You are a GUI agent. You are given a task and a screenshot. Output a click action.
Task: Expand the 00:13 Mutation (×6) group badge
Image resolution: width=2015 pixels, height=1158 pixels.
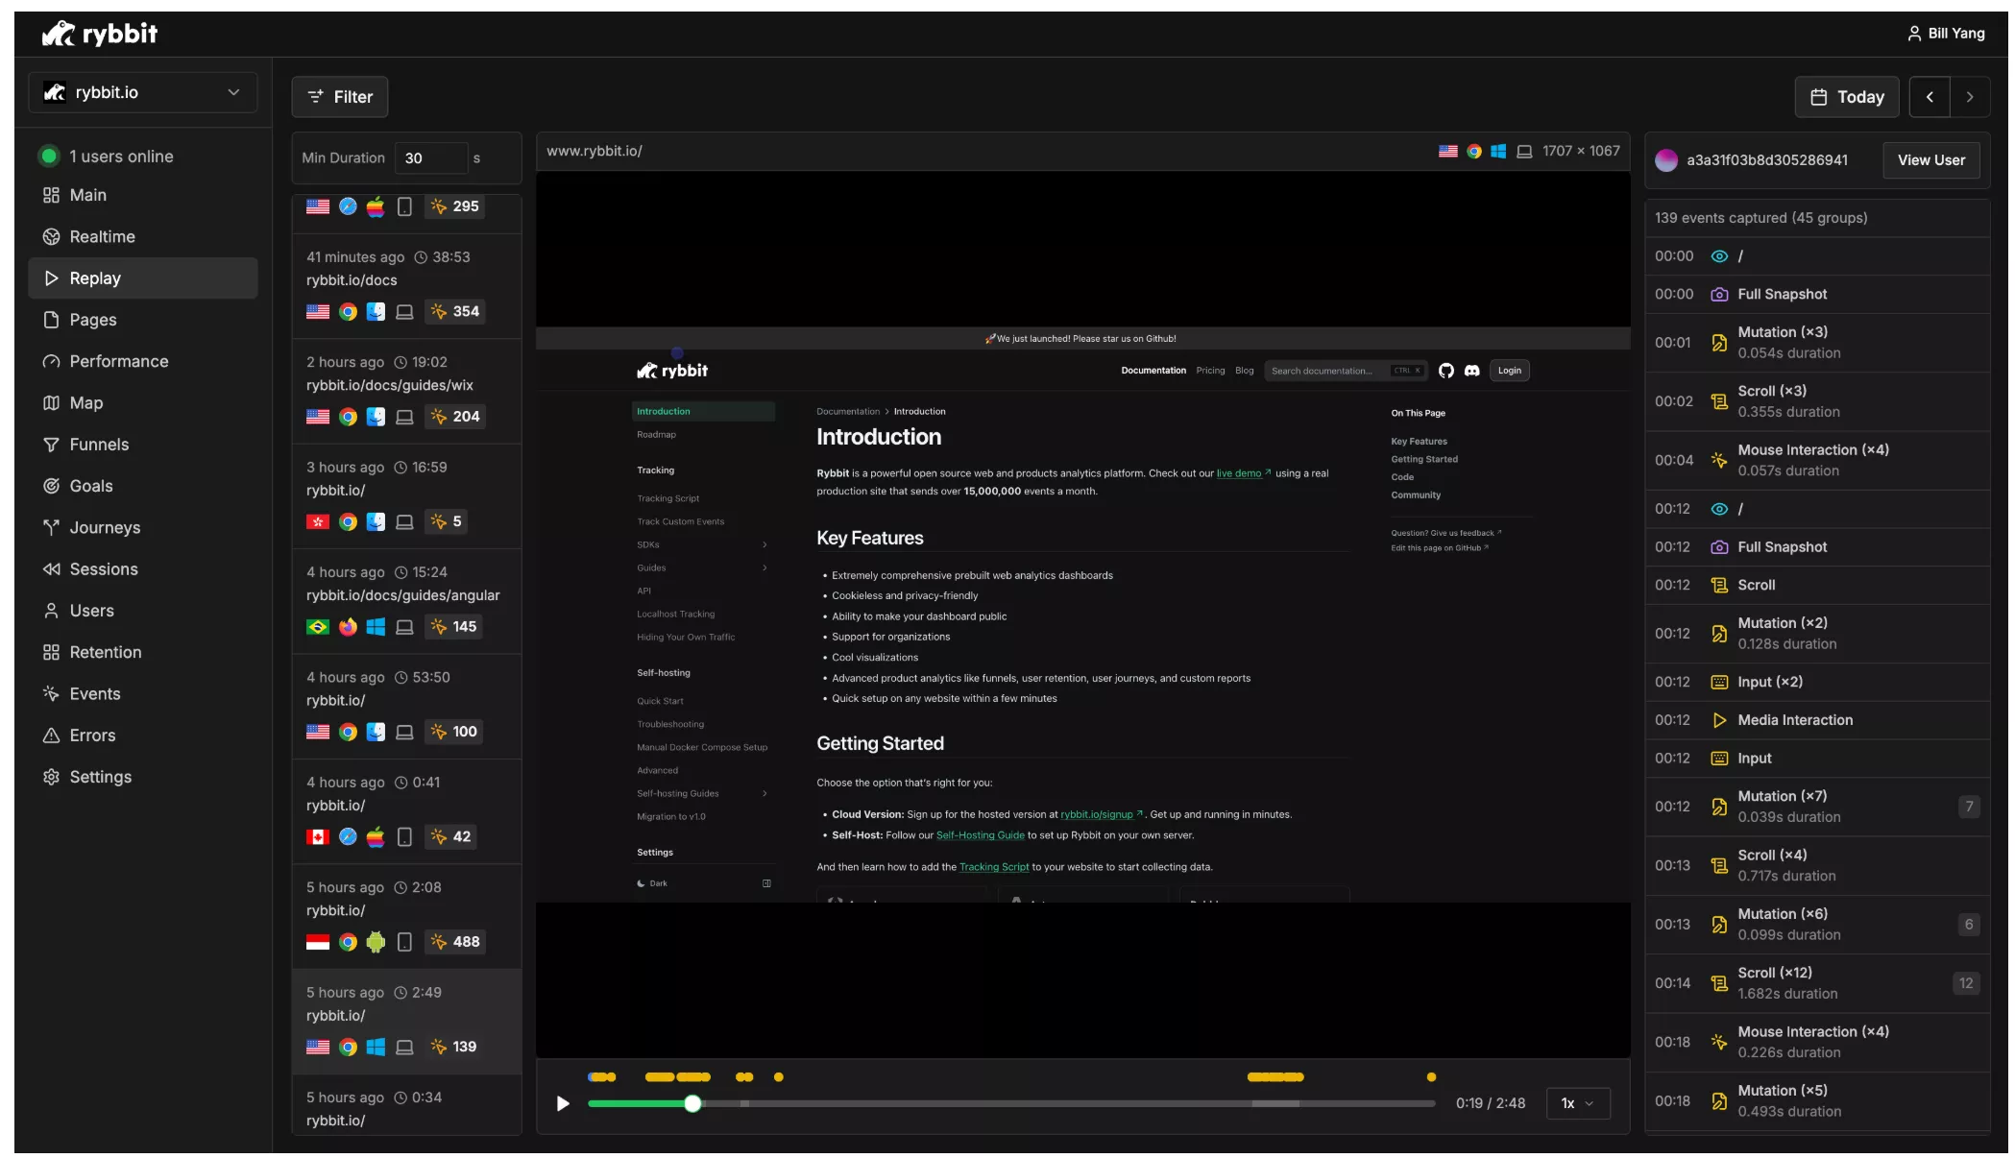1969,925
